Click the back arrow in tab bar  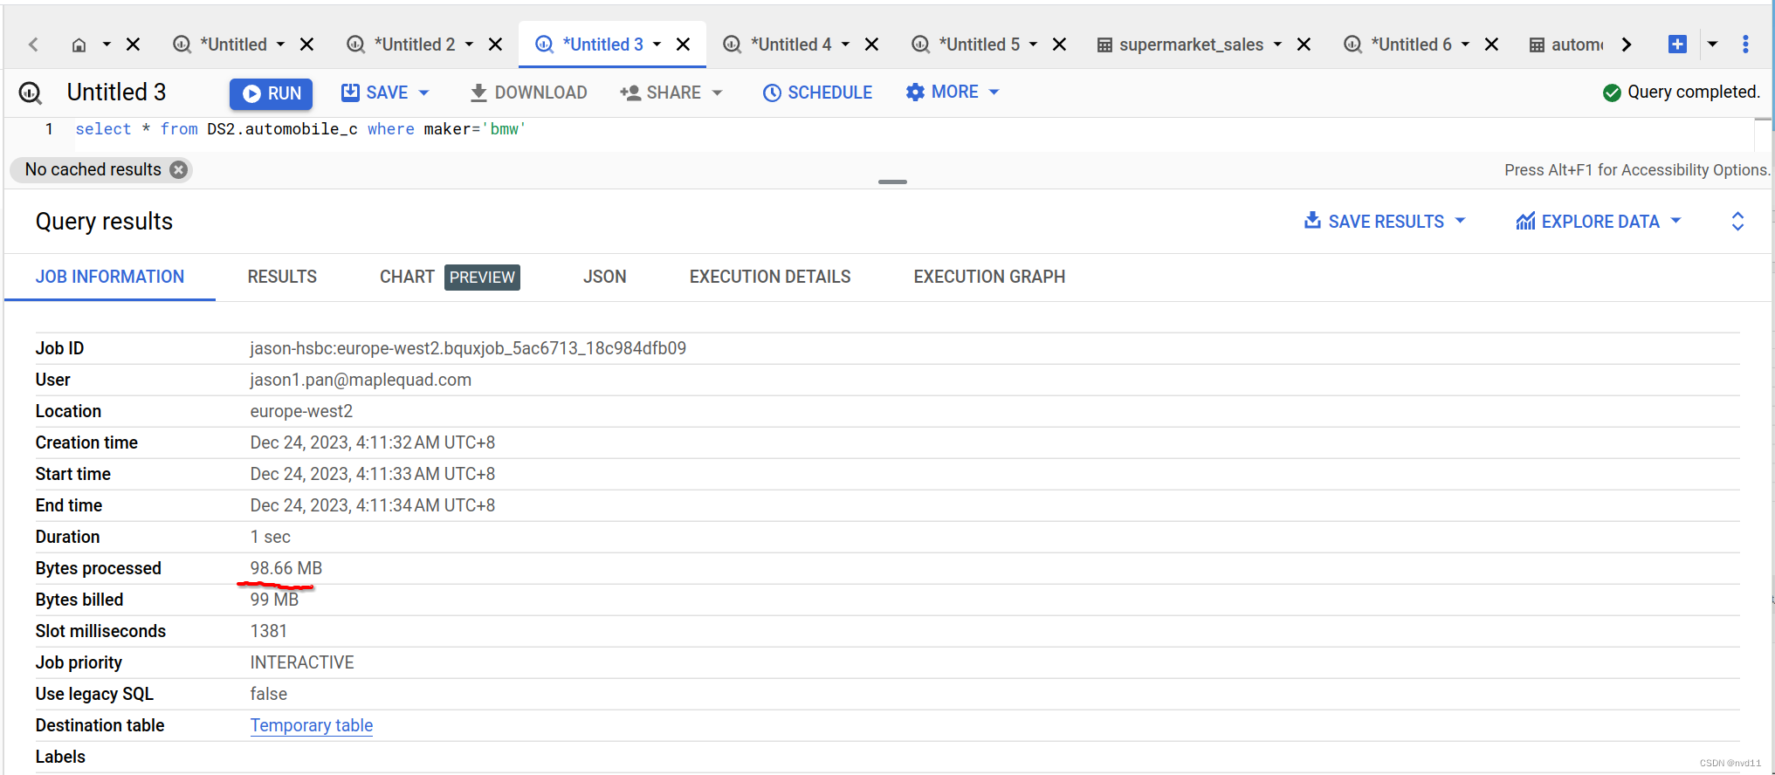pyautogui.click(x=33, y=45)
